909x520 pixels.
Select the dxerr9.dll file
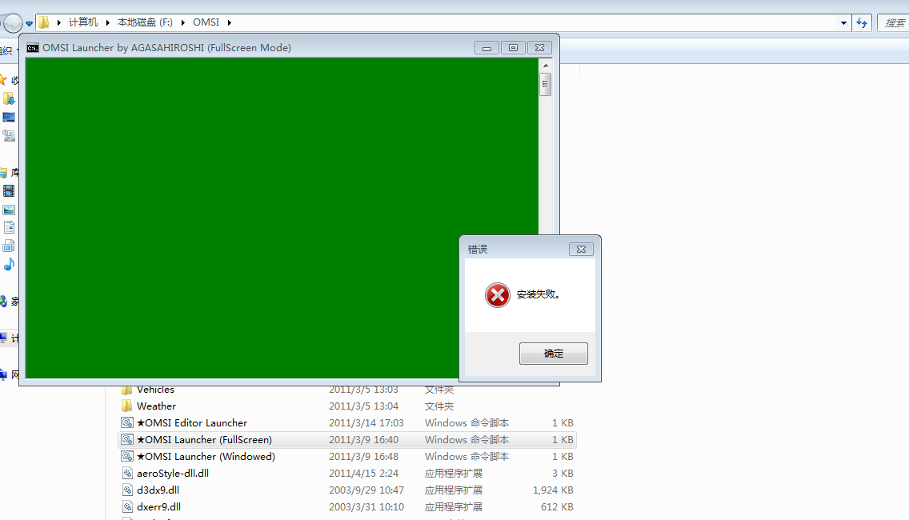click(159, 506)
